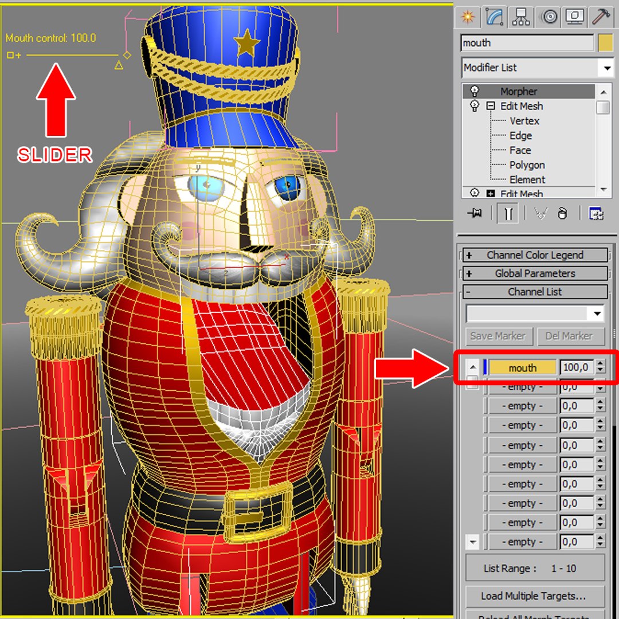Open the yellow object color swatch
Image resolution: width=619 pixels, height=619 pixels.
(606, 43)
